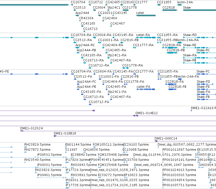The height and width of the screenshot is (189, 216).
Task: Select the lectin-24A-RA transcript
Action: point(179,43)
